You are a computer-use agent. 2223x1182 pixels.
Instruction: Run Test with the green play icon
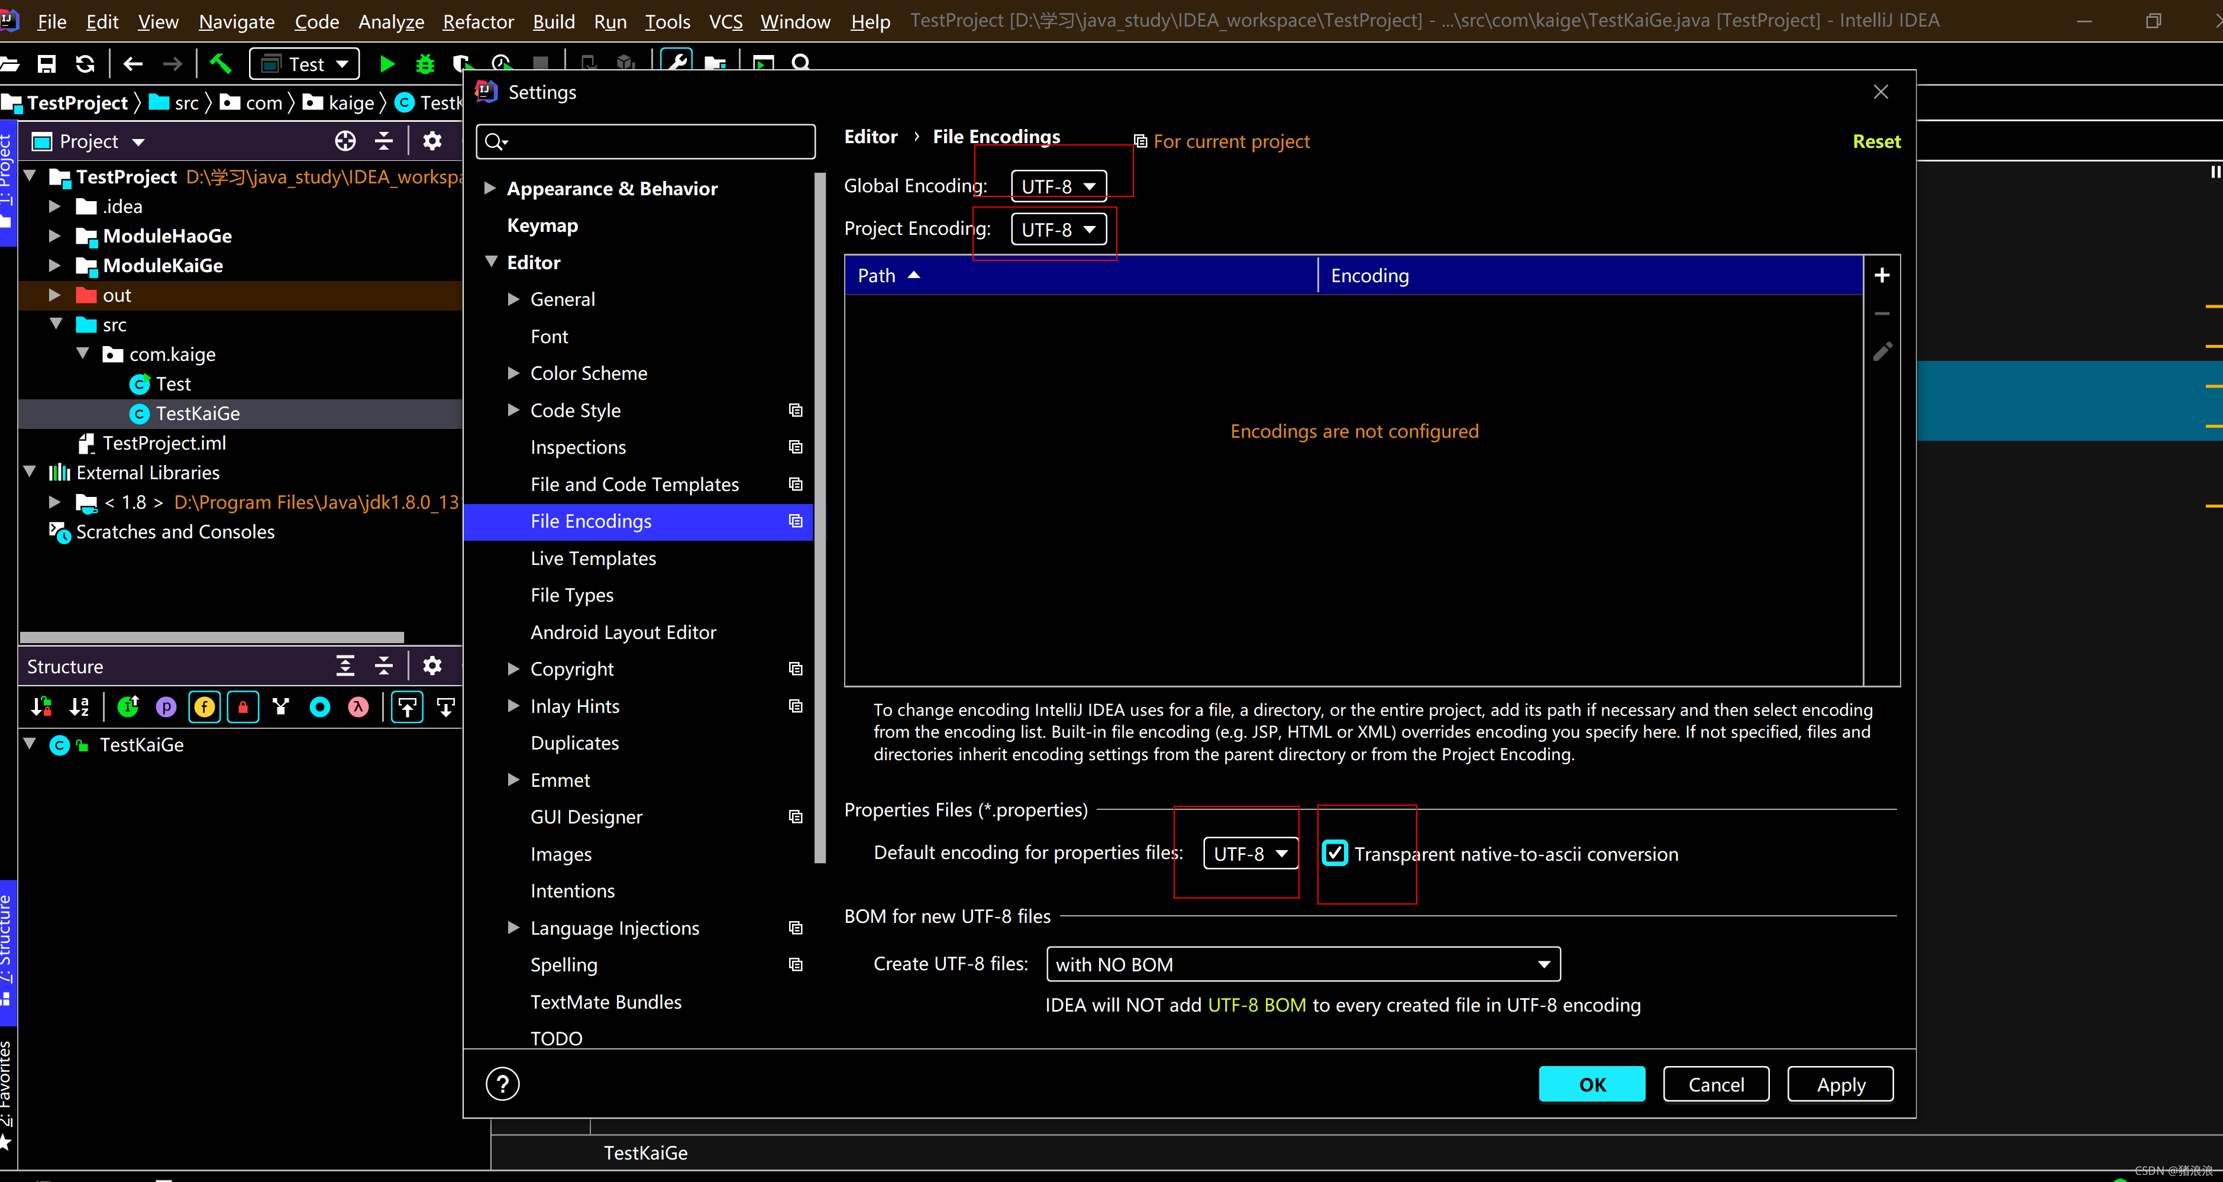(387, 64)
